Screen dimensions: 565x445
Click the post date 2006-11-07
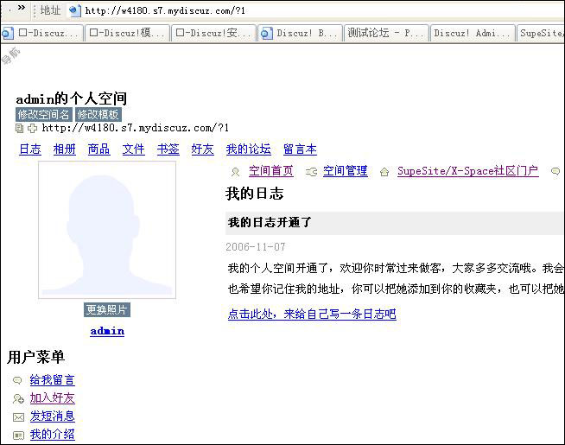256,247
